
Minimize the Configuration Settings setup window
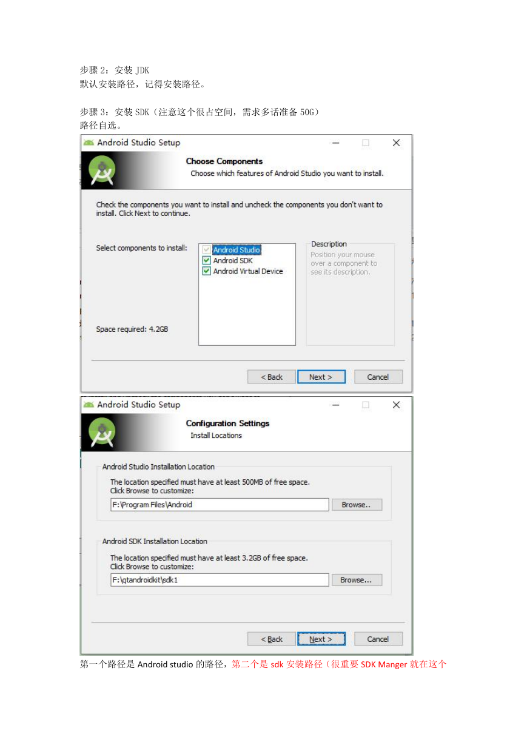pyautogui.click(x=335, y=405)
